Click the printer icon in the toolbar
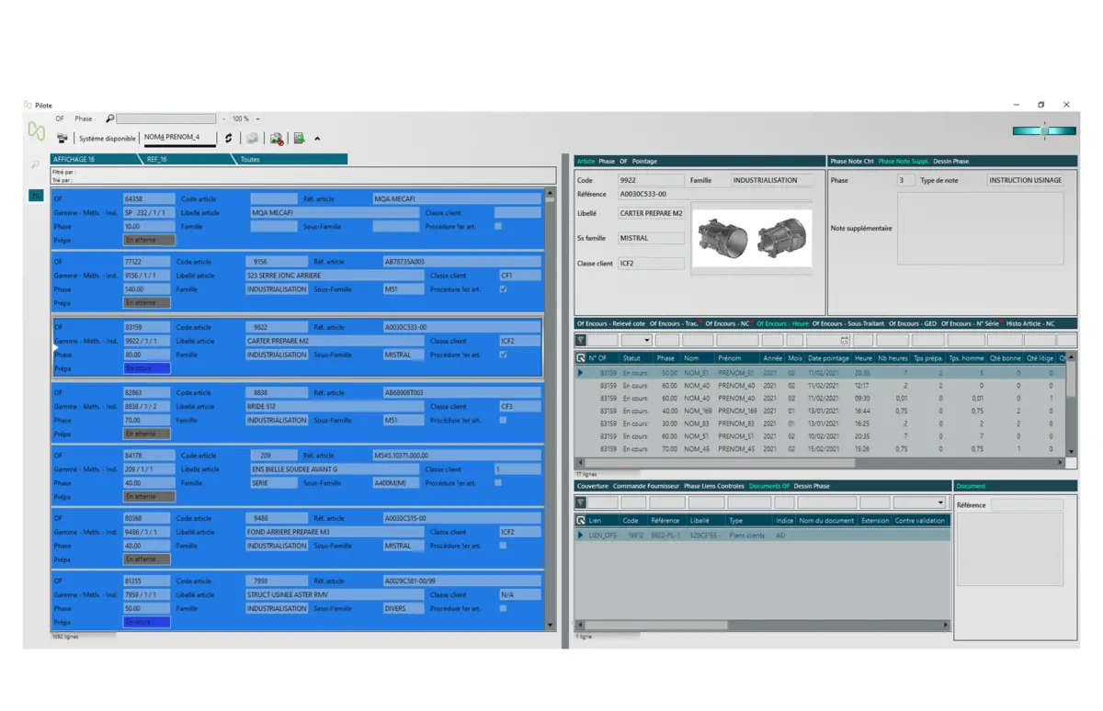This screenshot has width=1103, height=711. pos(62,137)
